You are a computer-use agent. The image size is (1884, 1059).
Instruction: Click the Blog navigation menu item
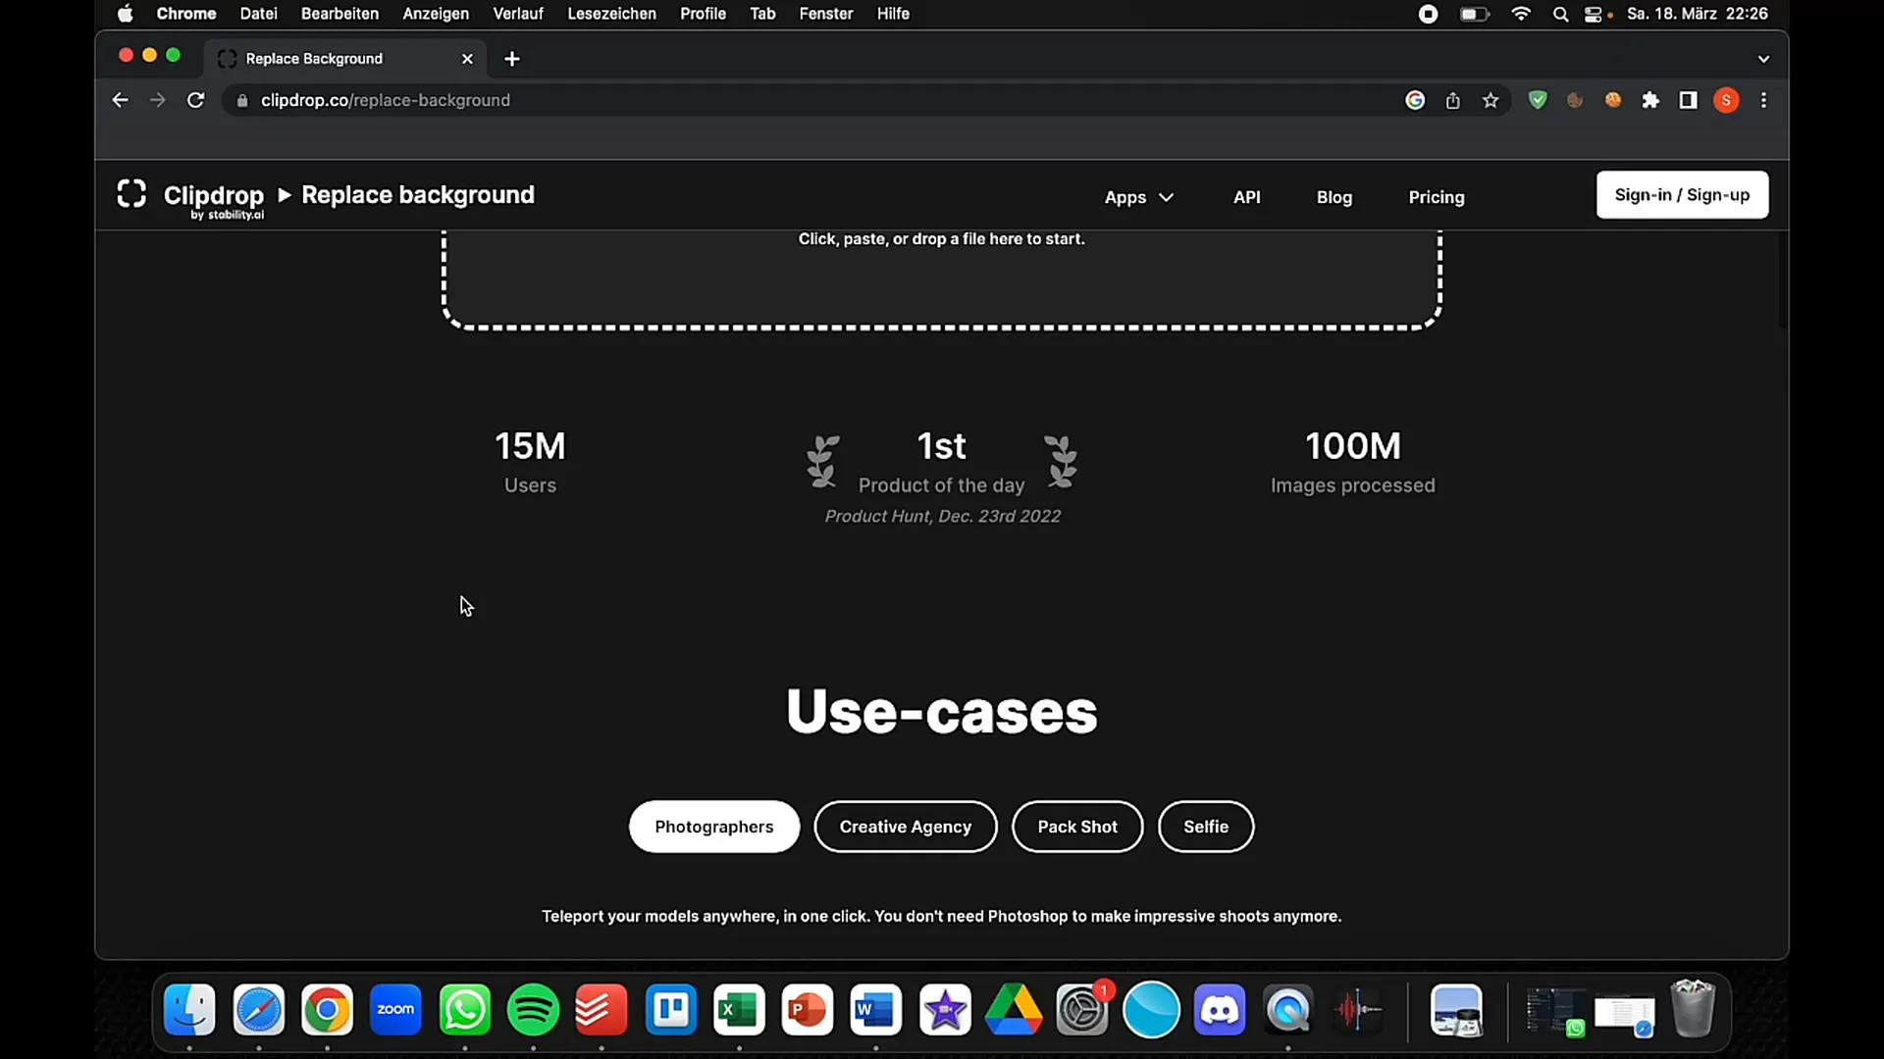coord(1334,196)
